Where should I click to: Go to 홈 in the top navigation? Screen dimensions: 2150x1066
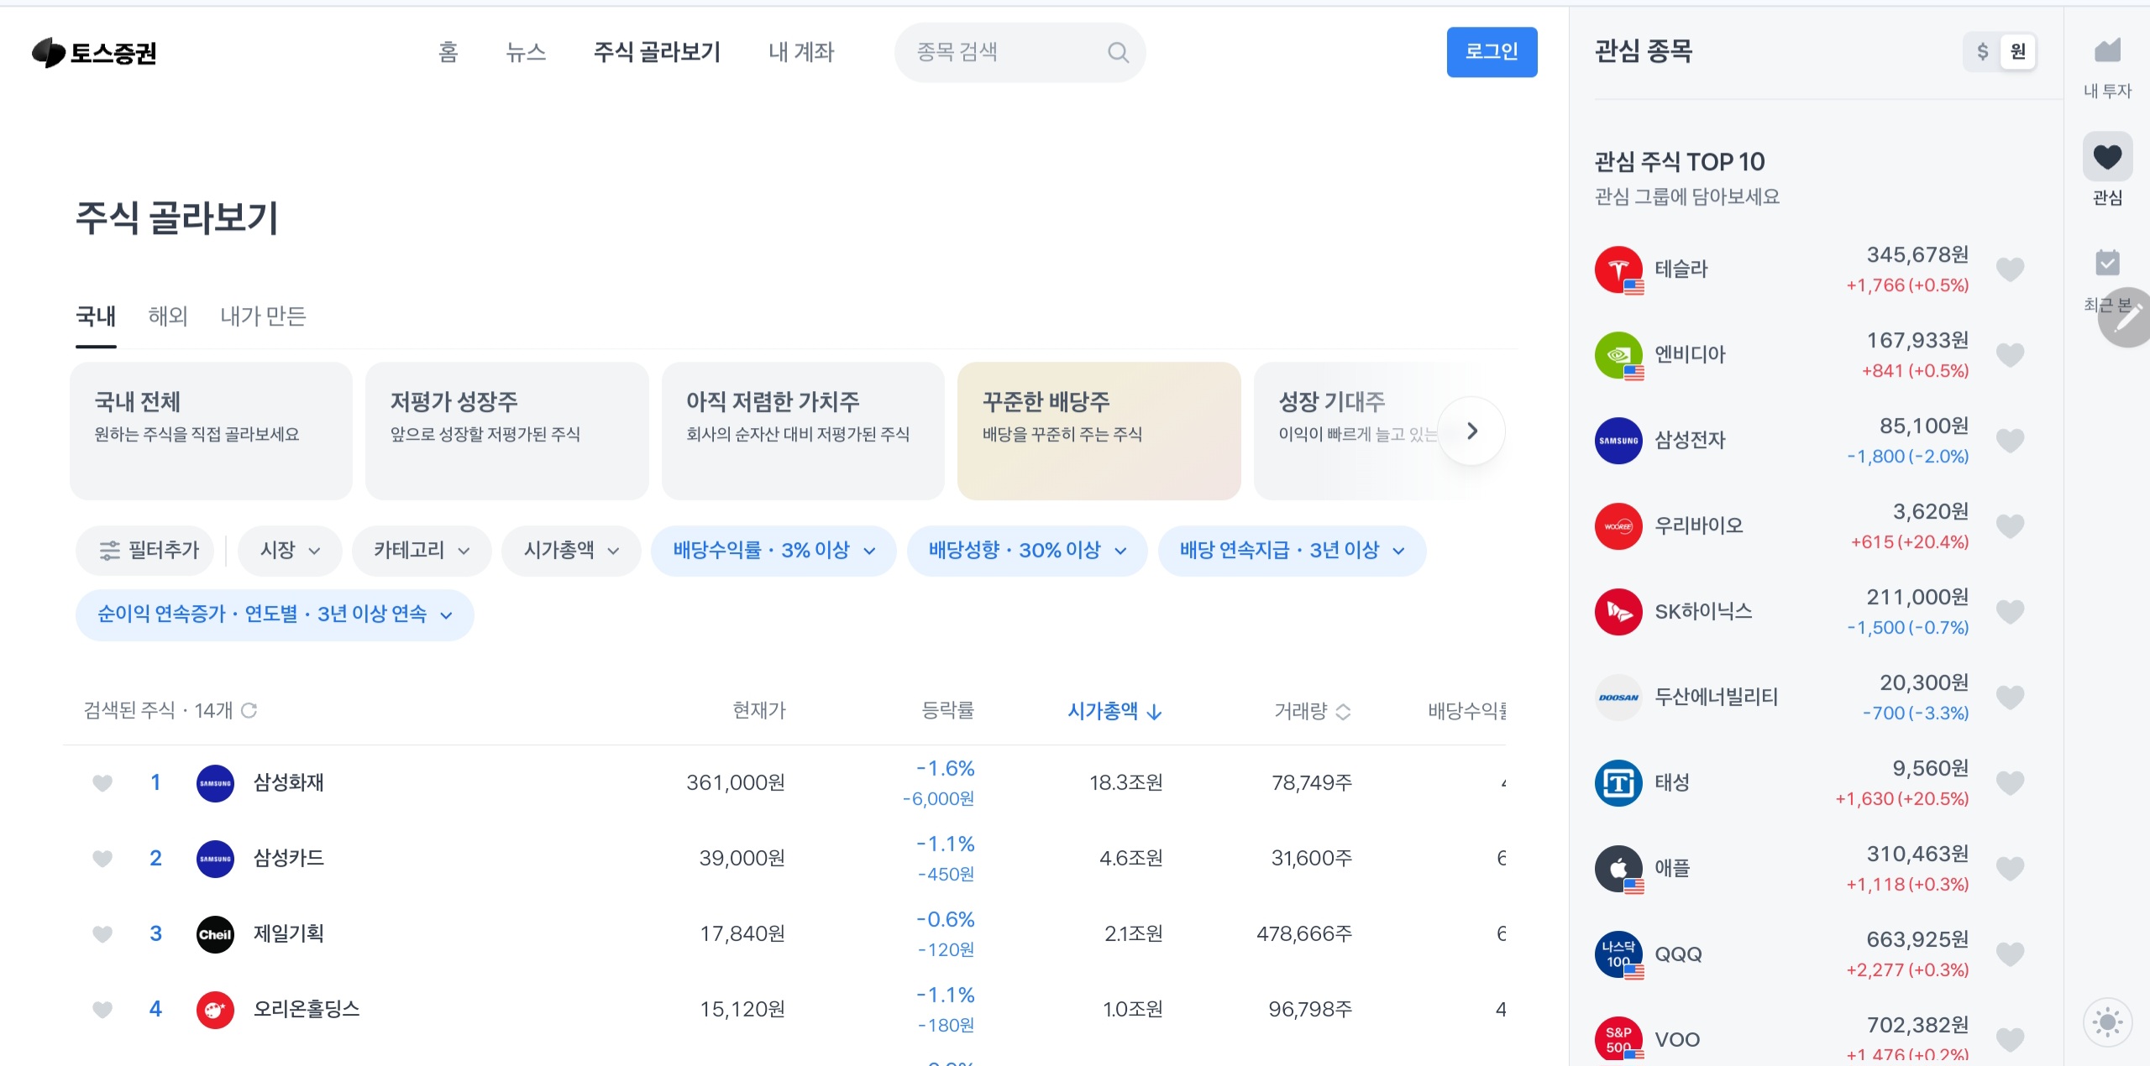[448, 52]
